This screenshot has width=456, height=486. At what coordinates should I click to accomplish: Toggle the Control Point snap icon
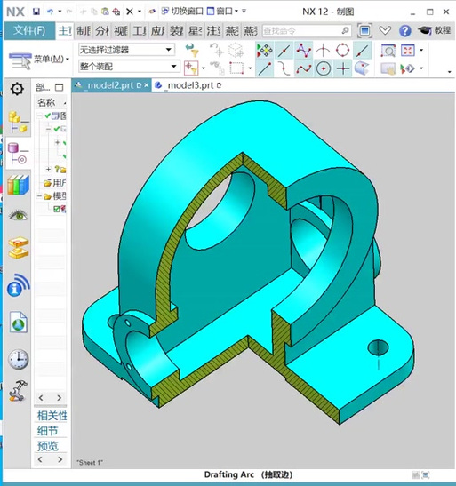pos(303,51)
